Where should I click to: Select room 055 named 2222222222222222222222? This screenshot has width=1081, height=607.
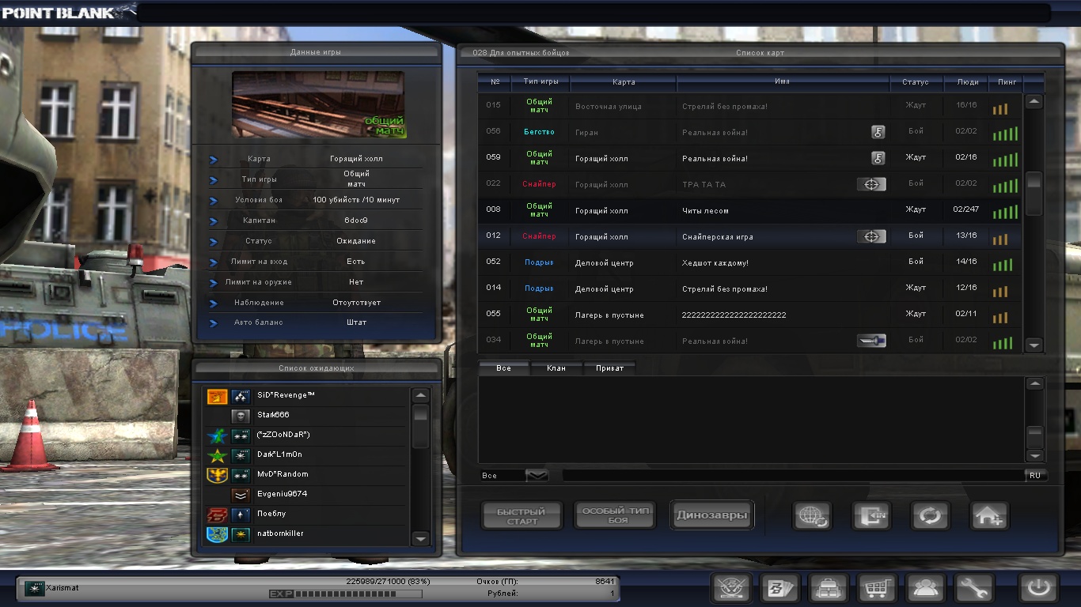tap(750, 315)
